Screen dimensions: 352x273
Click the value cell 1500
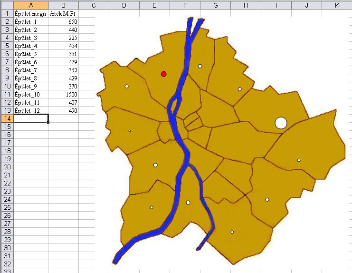click(x=63, y=94)
